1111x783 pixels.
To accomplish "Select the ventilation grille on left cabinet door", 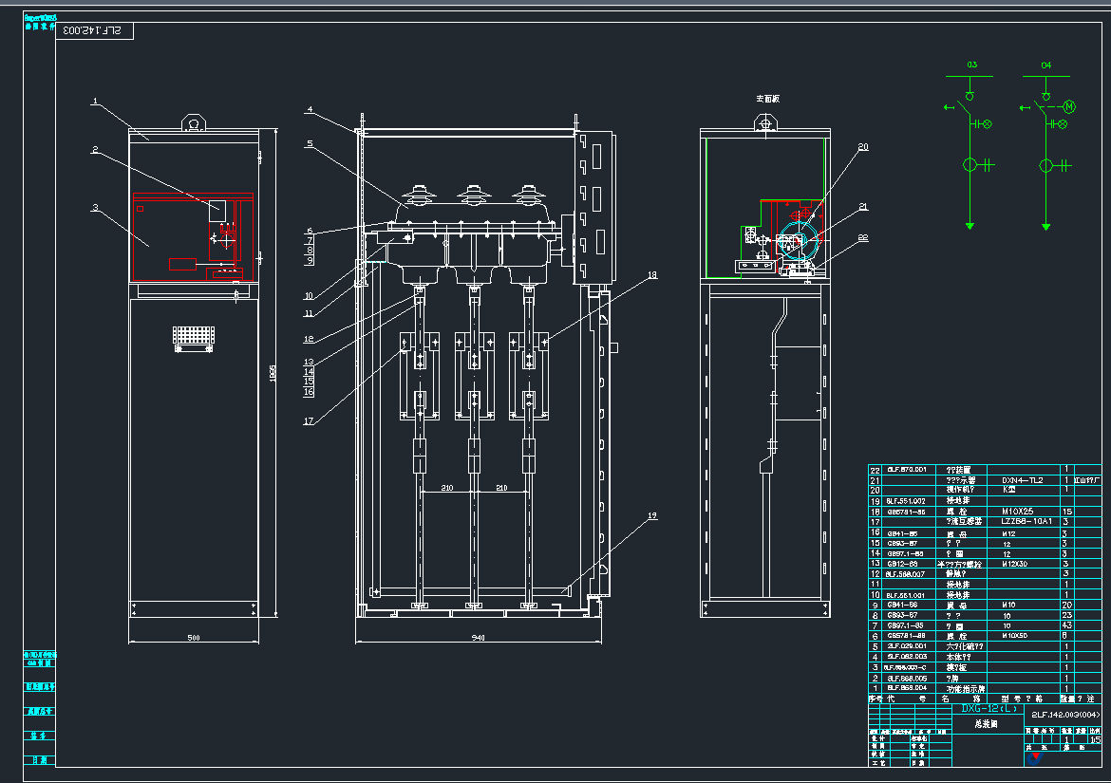I will [x=194, y=337].
